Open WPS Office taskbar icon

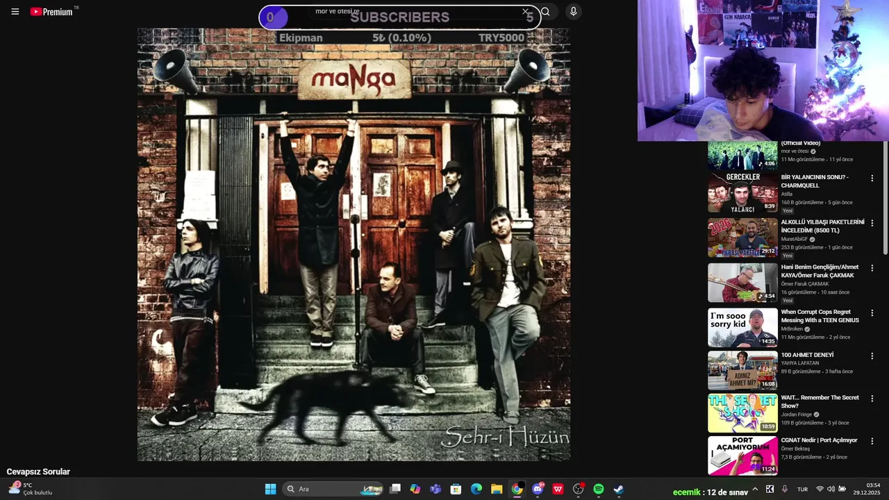(x=558, y=489)
